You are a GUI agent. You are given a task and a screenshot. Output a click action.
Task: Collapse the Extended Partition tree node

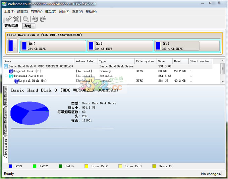(x=6, y=76)
